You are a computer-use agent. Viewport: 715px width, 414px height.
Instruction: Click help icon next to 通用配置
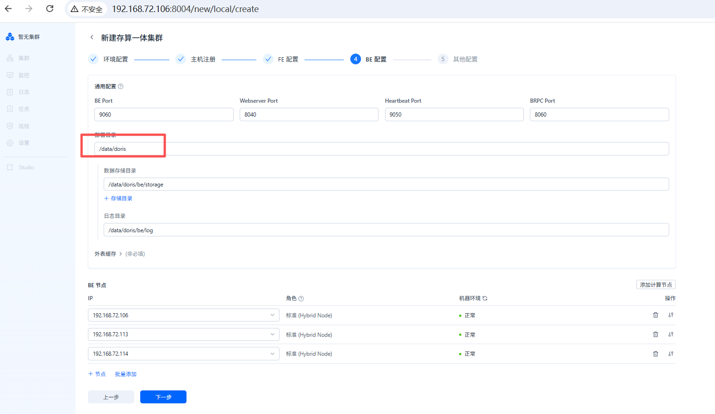(121, 87)
